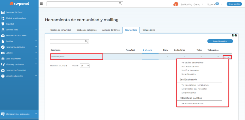Click the Seguridad shield icon

[3, 24]
